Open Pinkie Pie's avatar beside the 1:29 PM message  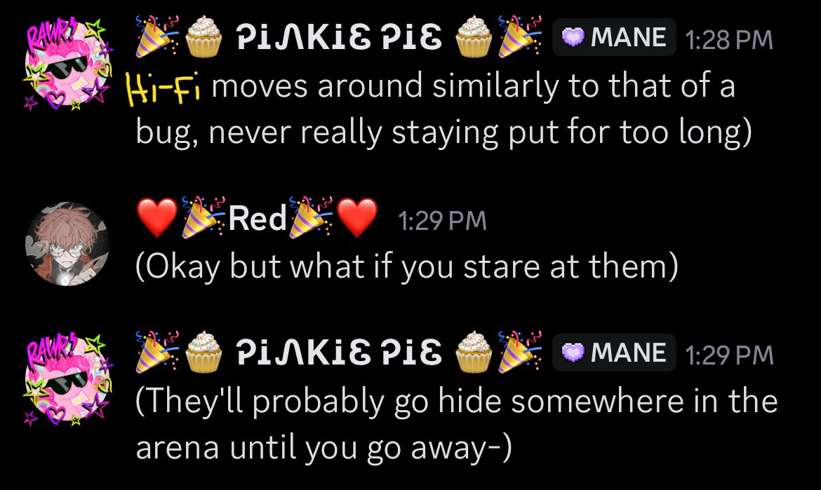point(67,379)
